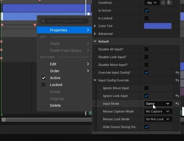Toggle the Locked checkbox in context menu
Viewport: 184px width, 141px height.
click(x=43, y=85)
